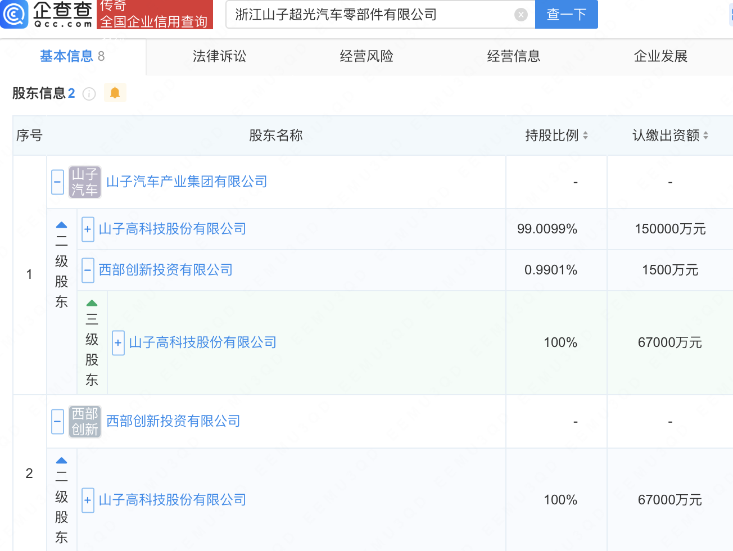Clear the search box with the X icon
This screenshot has height=551, width=733.
click(x=521, y=15)
